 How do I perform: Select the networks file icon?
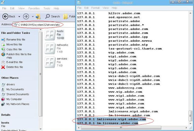click(50, 48)
